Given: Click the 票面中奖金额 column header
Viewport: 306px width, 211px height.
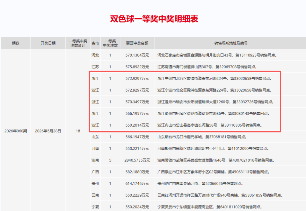Looking at the screenshot, I should pos(137,43).
